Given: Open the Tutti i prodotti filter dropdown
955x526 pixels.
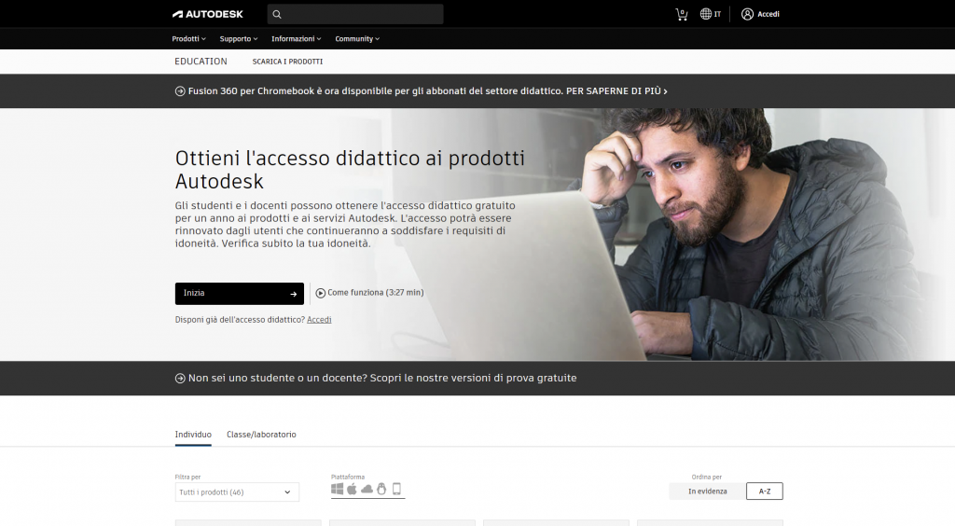Looking at the screenshot, I should click(x=237, y=491).
